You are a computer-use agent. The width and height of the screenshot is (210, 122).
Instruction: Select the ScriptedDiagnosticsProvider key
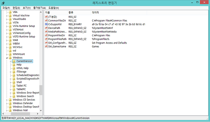point(28,79)
